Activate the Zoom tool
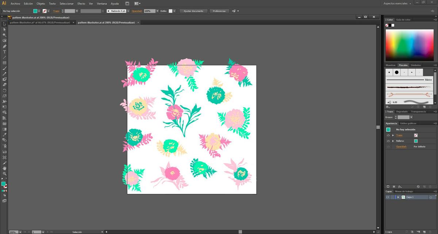 pos(4,174)
